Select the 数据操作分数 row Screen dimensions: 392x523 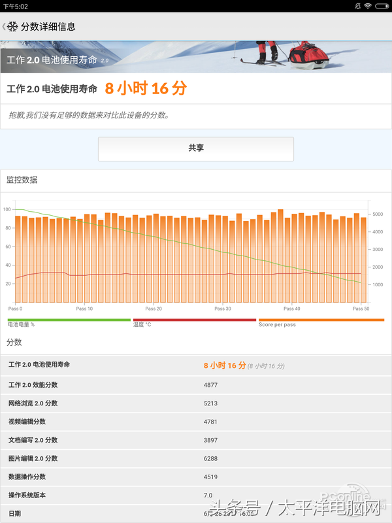point(195,477)
